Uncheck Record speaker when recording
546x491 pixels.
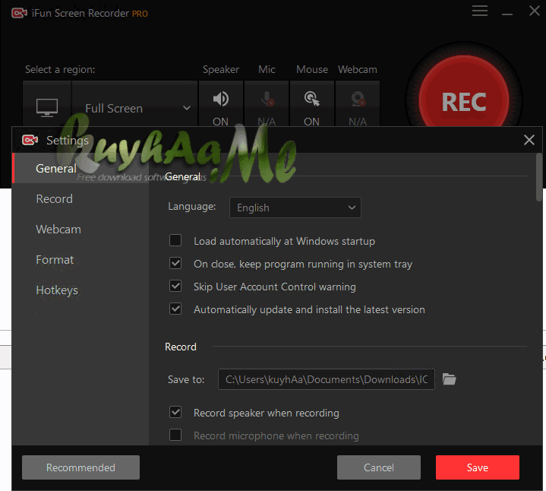pos(175,412)
